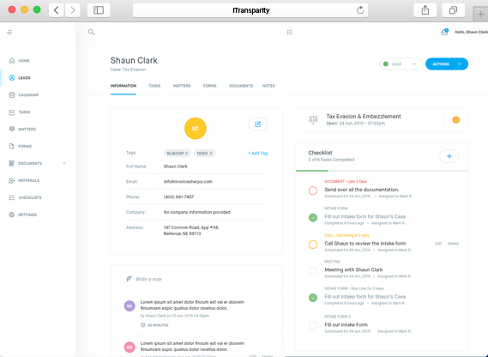Switch to the Documents tab

(241, 86)
